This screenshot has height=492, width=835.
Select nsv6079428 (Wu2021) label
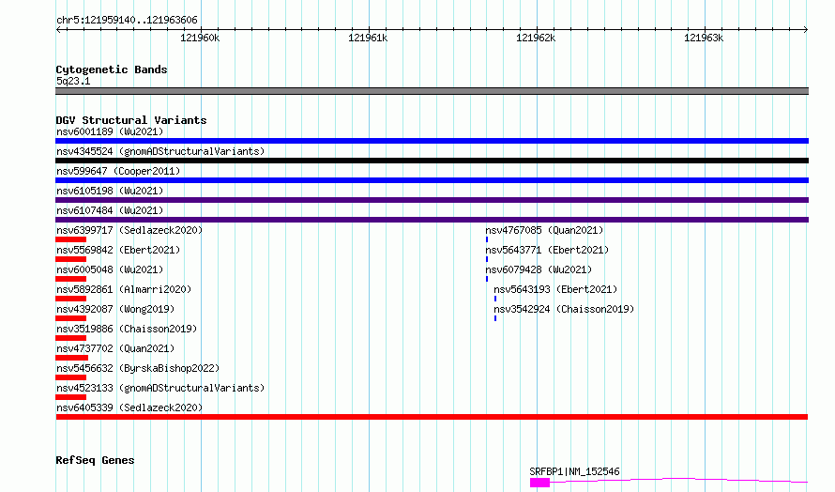(539, 269)
